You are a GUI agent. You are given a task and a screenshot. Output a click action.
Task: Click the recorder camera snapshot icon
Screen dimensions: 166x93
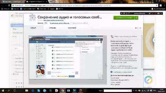coord(158,13)
